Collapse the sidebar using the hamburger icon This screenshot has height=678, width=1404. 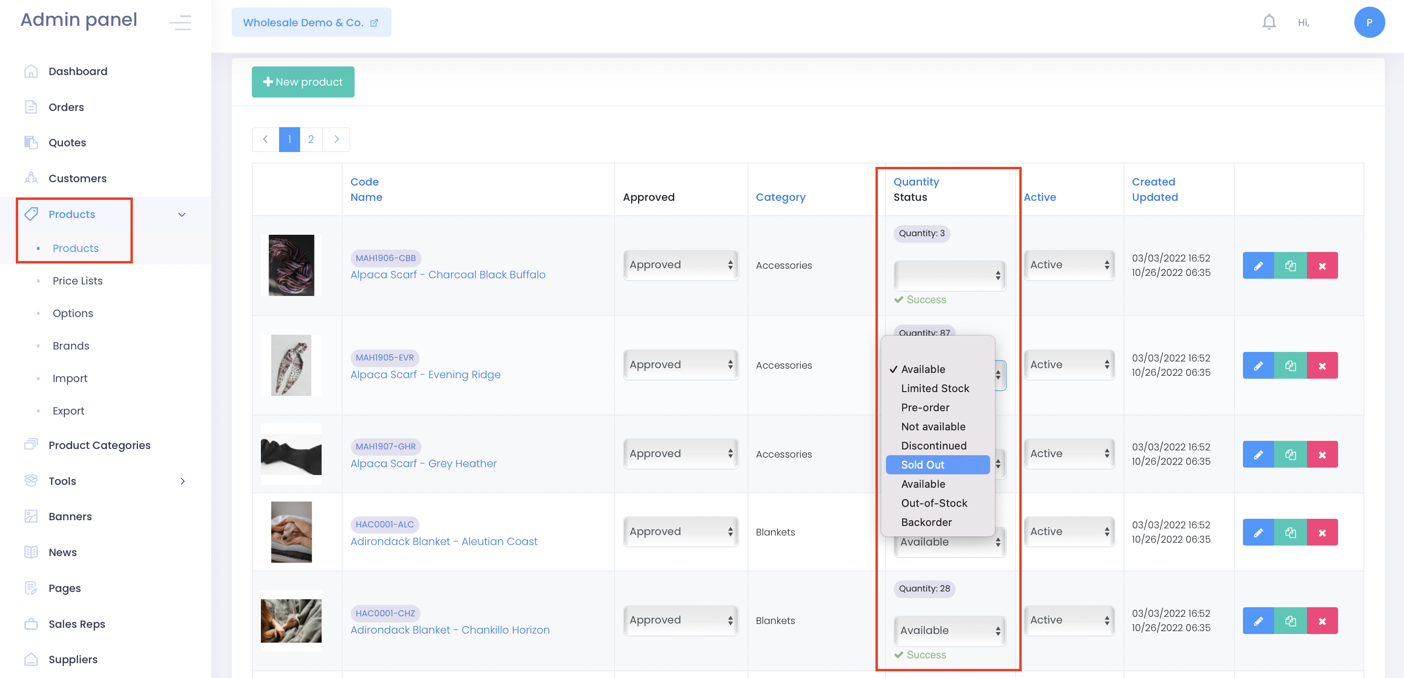[x=181, y=22]
